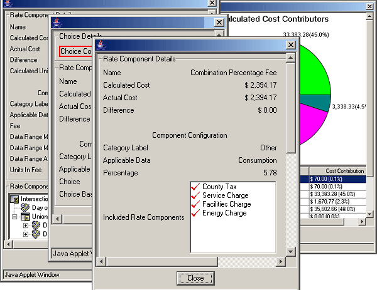377x290 pixels.
Task: Select the $ 33,383.28 (45.0%) table row
Action: coord(336,194)
